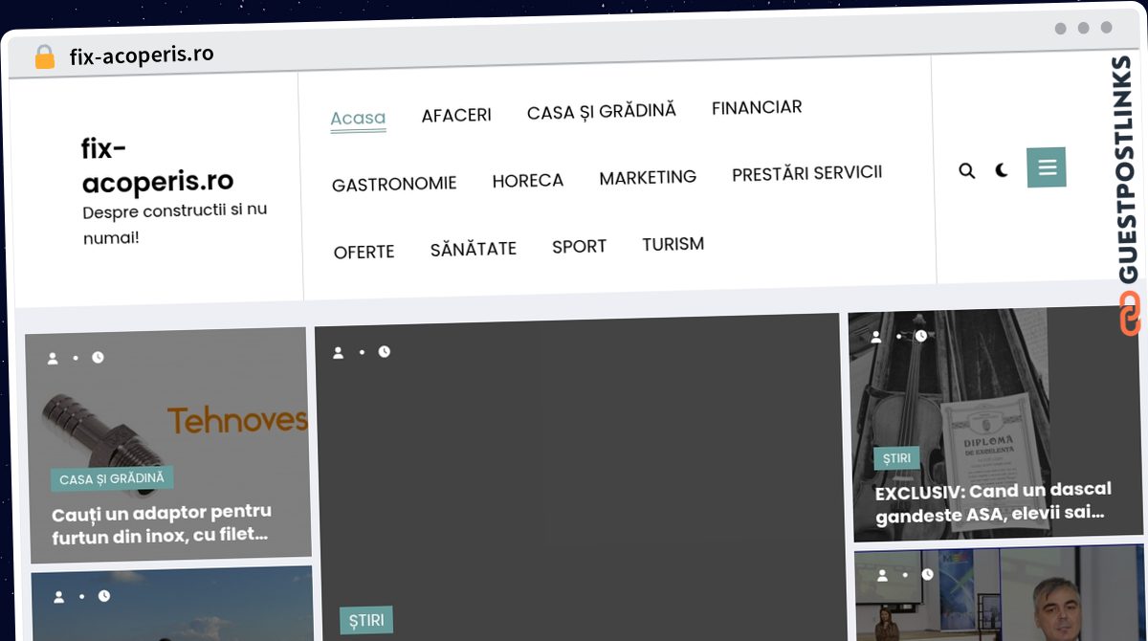Open the CASA ȘI GRĂDINĂ menu item
The image size is (1148, 641).
(602, 111)
